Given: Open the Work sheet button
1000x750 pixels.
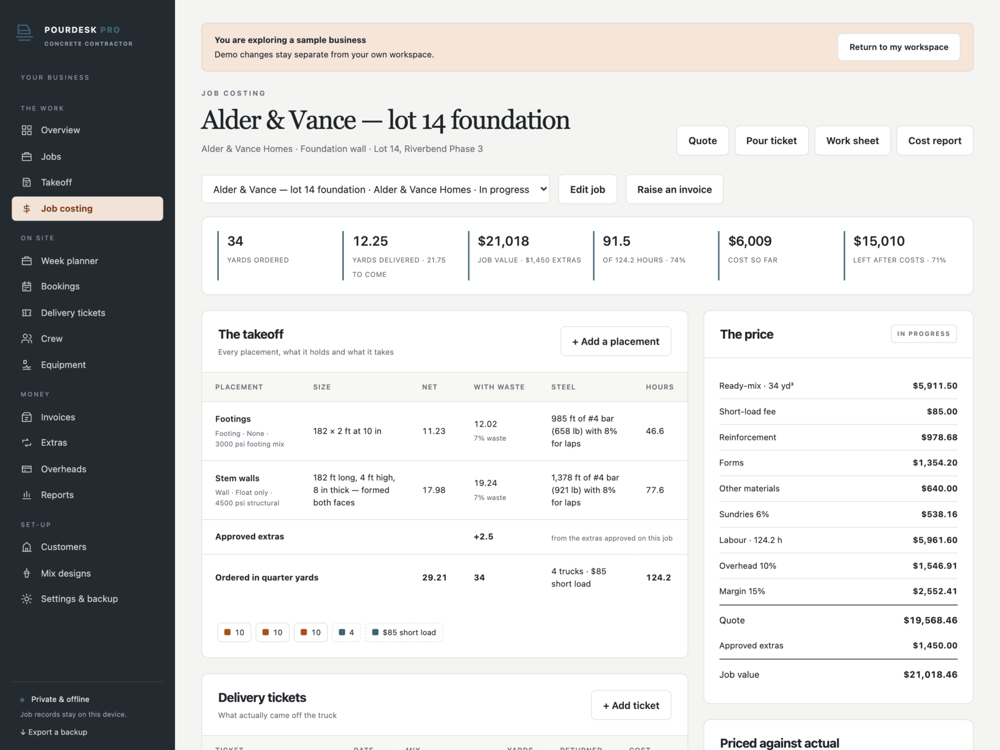Looking at the screenshot, I should tap(853, 141).
